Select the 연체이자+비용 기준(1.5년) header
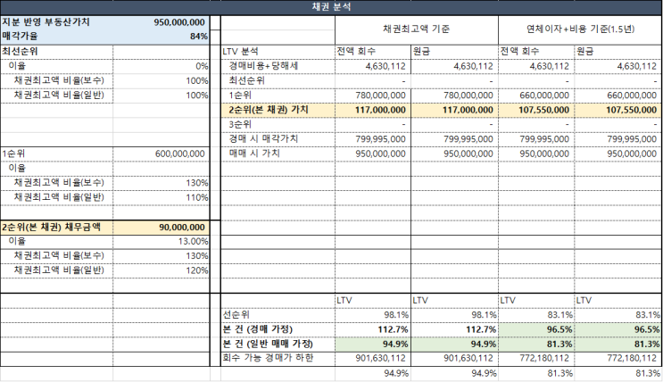The image size is (663, 382). (x=581, y=29)
